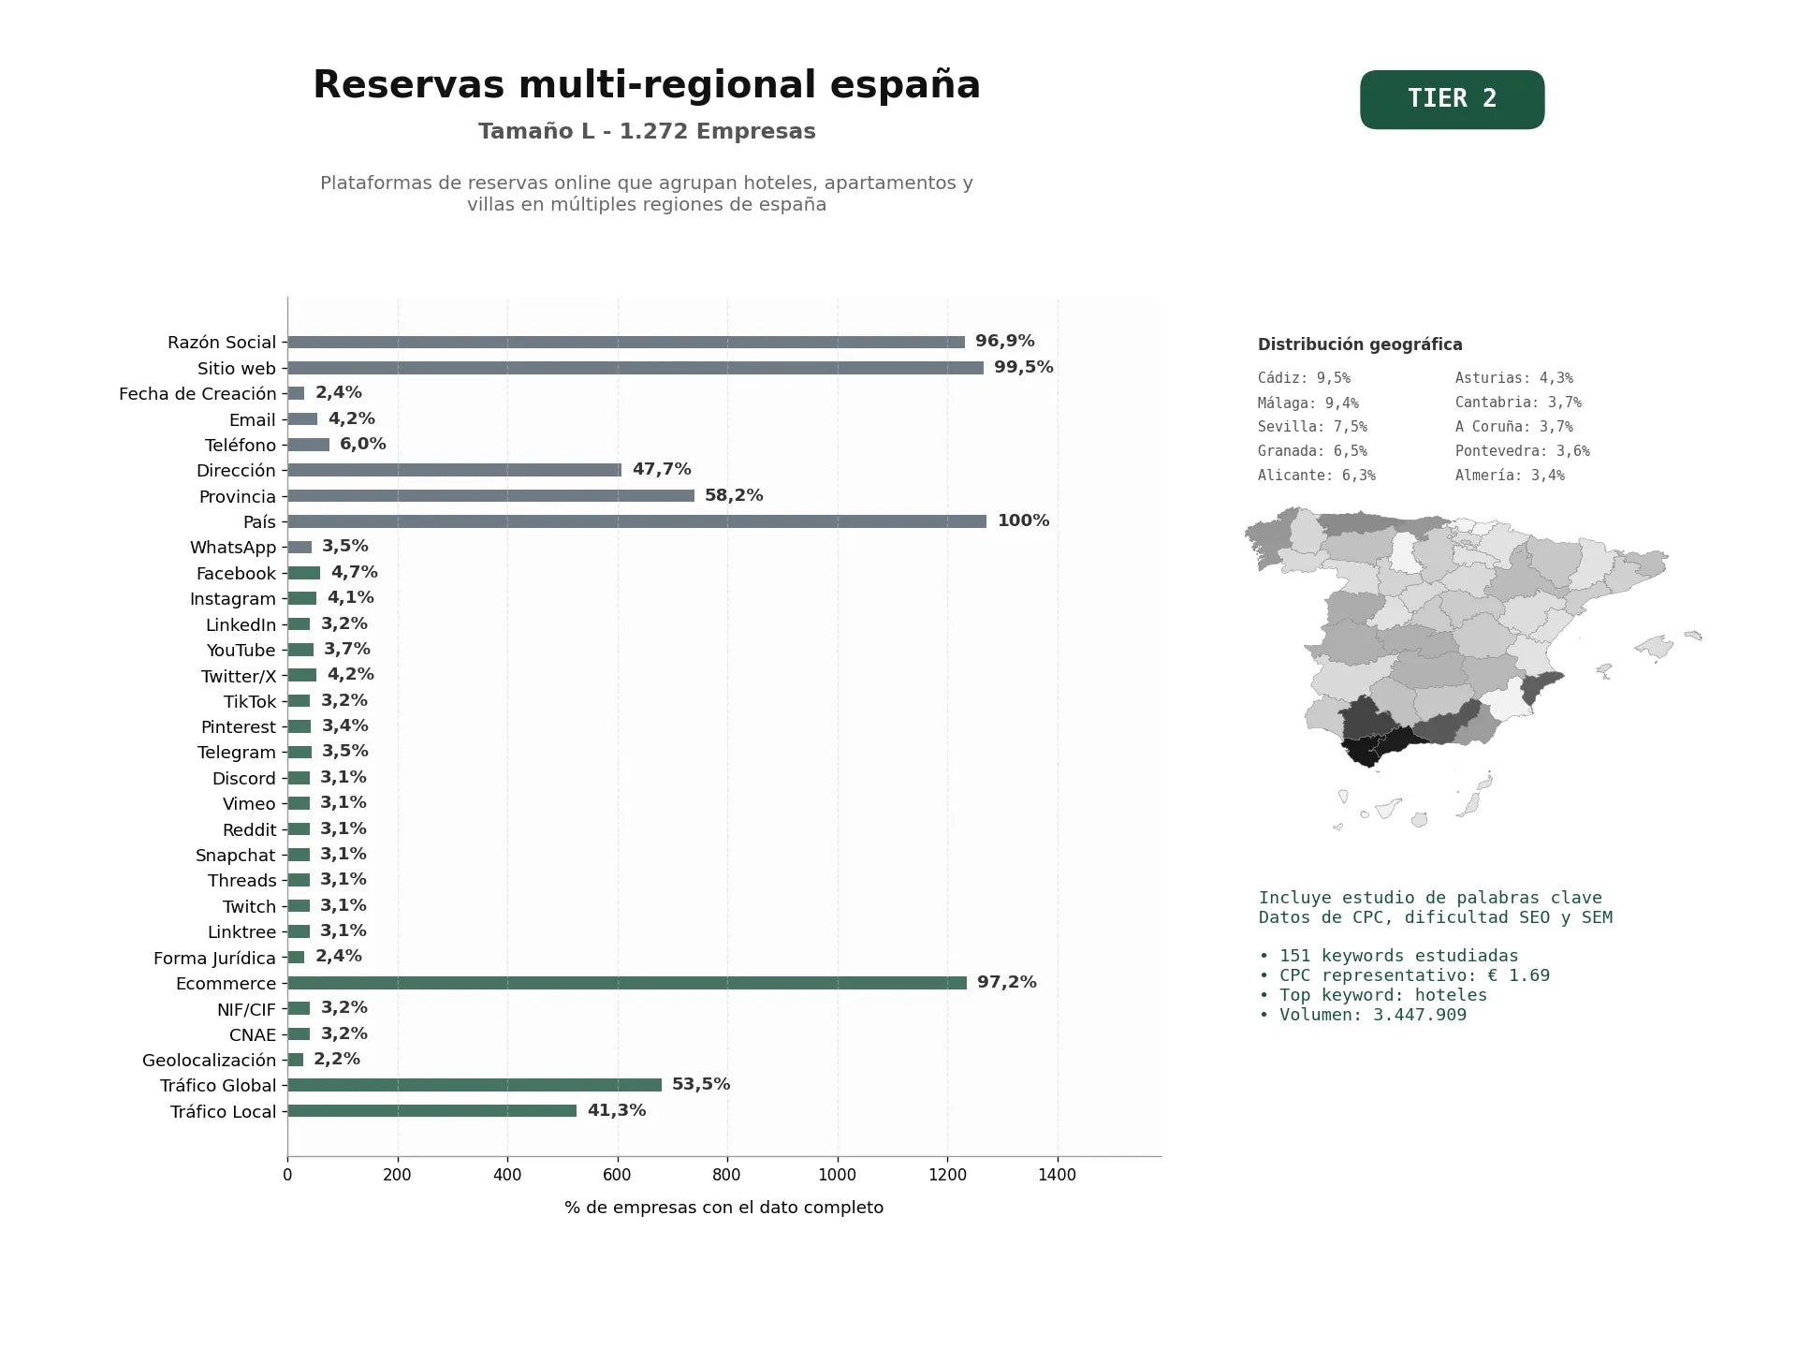Viewport: 1797px width, 1348px height.
Task: Click the 'Email' row label
Action: pos(253,419)
